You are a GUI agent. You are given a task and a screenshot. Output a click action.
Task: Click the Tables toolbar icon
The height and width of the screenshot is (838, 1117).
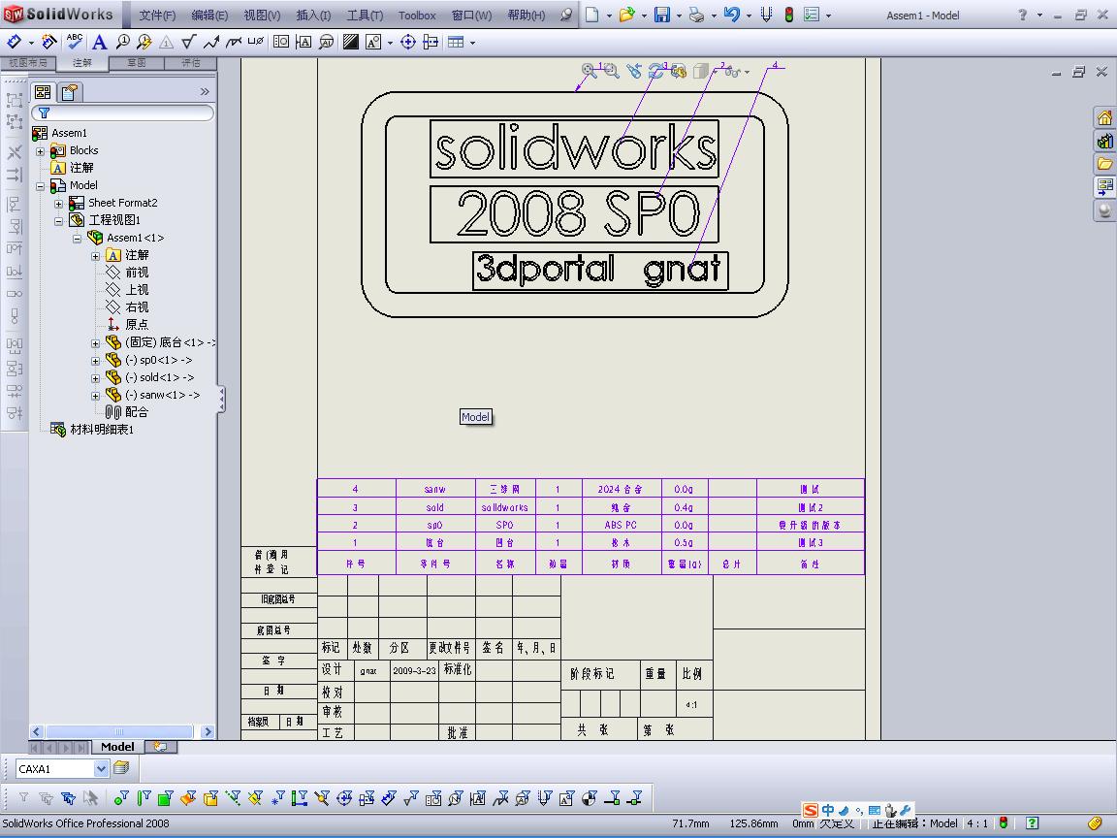[456, 42]
